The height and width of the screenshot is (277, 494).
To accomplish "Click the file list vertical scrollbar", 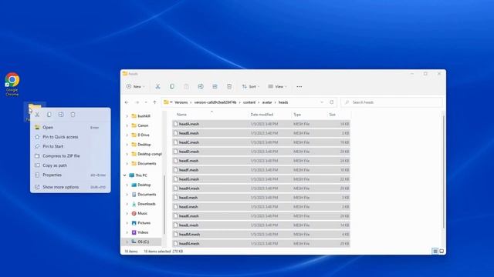I will tap(444, 172).
